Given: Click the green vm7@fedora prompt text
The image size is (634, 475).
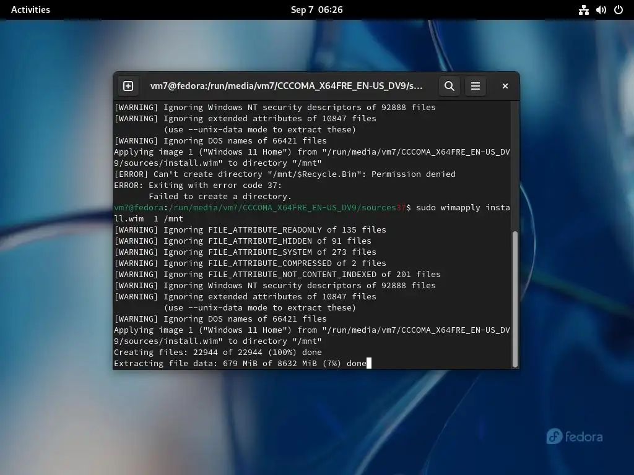Looking at the screenshot, I should (x=139, y=208).
